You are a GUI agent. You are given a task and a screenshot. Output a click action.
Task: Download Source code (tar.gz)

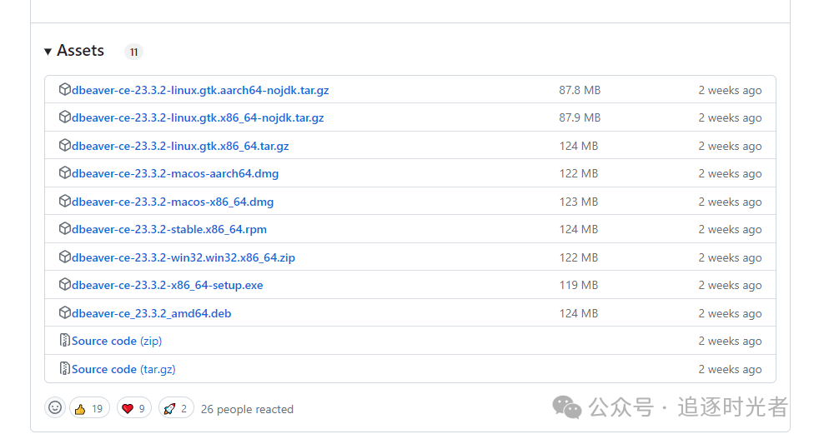(123, 369)
